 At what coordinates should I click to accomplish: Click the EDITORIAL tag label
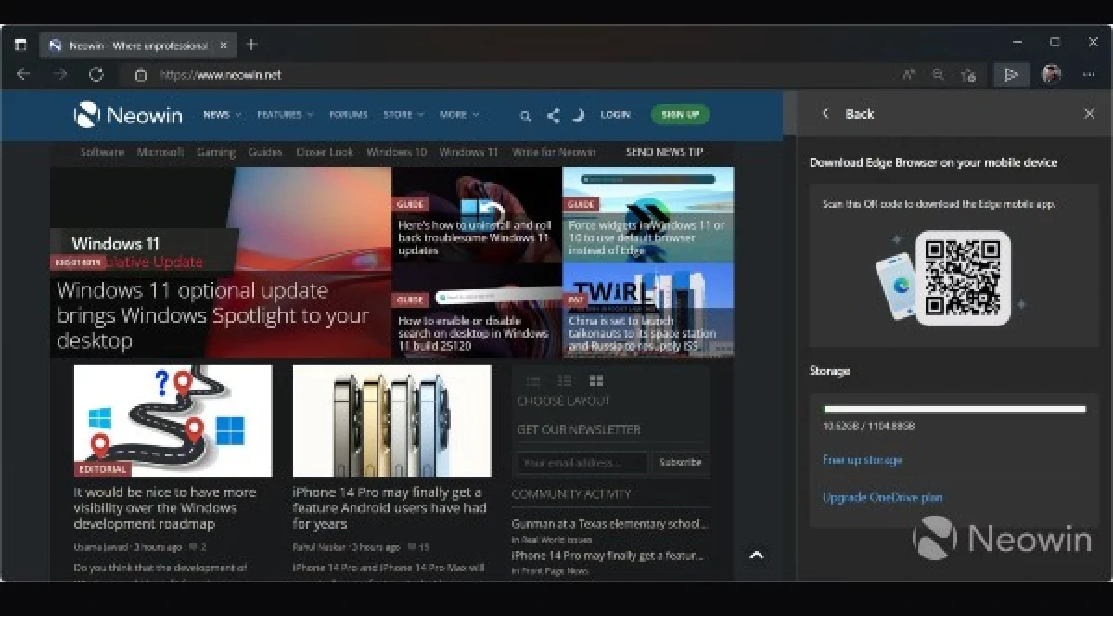tap(103, 469)
